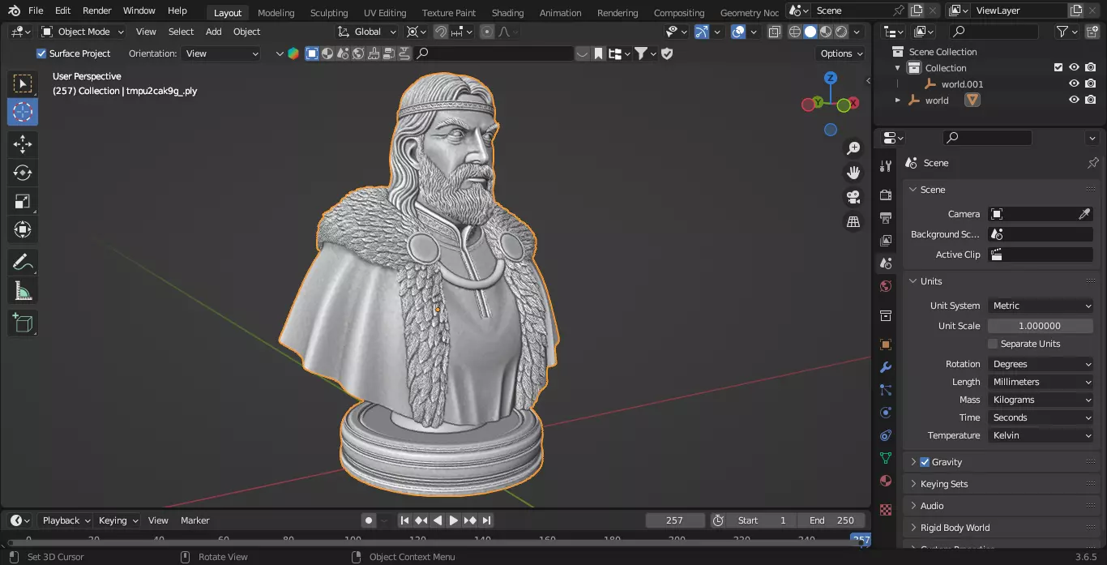The height and width of the screenshot is (565, 1107).
Task: Open the timeline Marker menu
Action: (194, 520)
